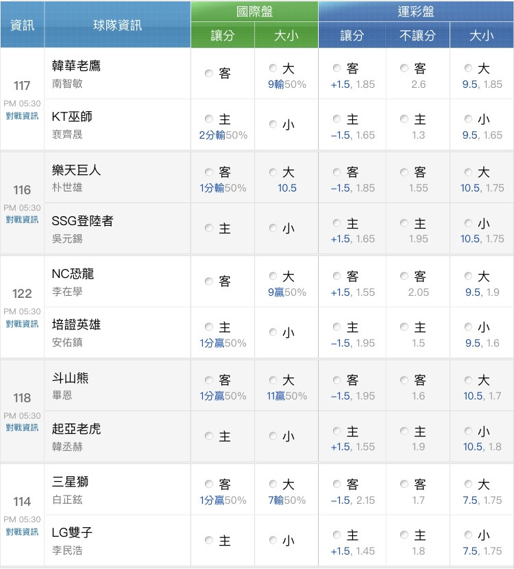The height and width of the screenshot is (569, 514).
Task: Click team name 起亞老虎
Action: (77, 428)
